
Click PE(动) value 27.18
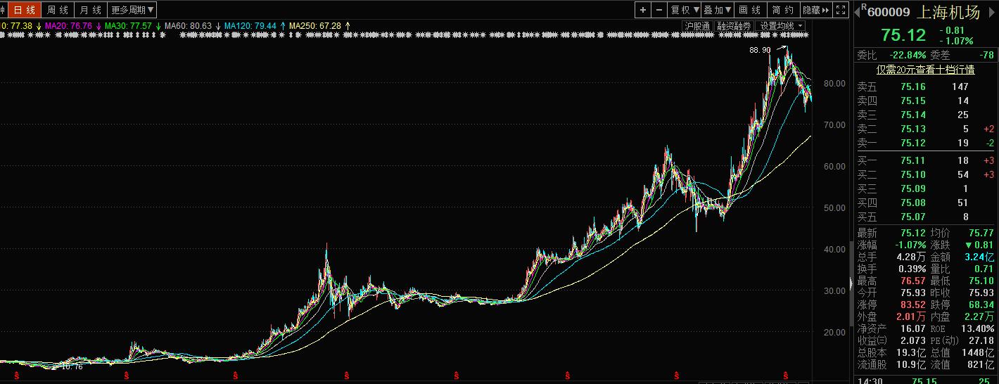coord(981,340)
